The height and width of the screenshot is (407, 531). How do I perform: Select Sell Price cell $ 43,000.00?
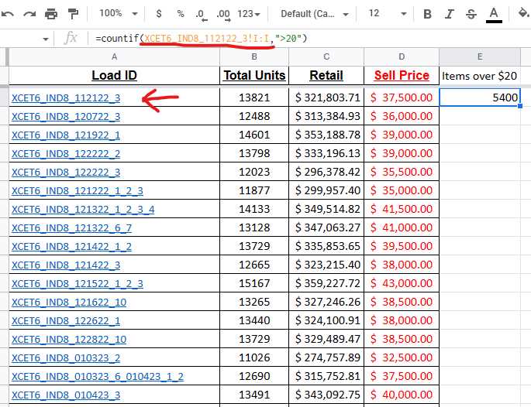coord(402,283)
